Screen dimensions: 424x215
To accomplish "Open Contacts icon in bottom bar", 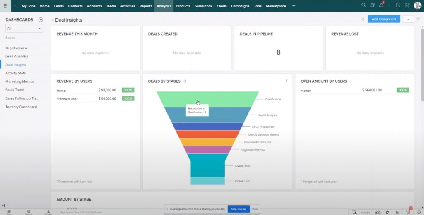I will [x=48, y=212].
